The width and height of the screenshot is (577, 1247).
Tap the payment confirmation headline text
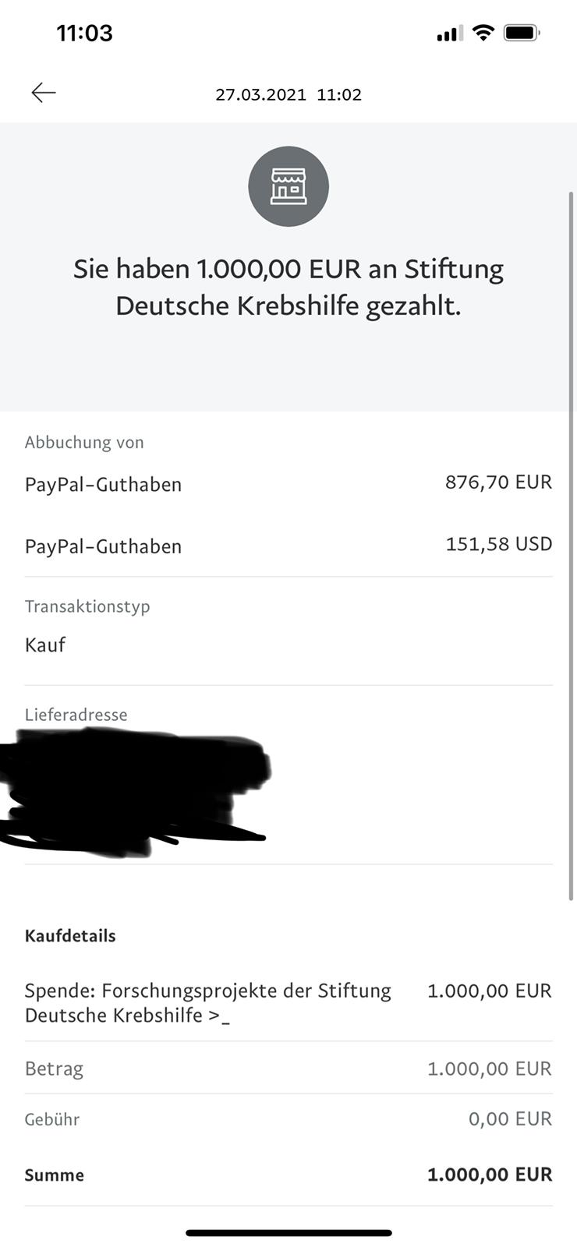coord(288,287)
